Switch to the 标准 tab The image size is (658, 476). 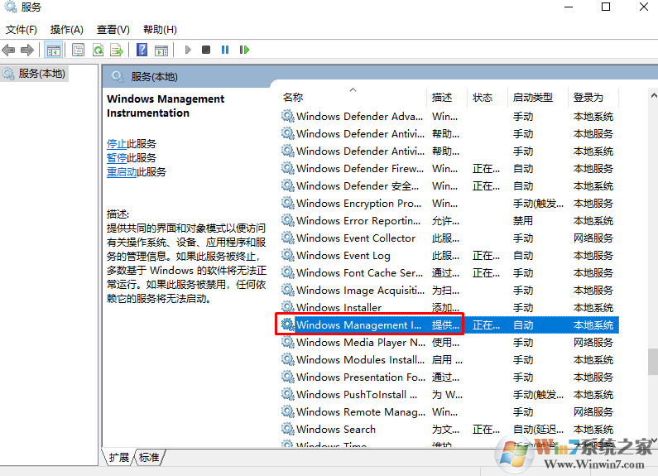click(x=149, y=458)
